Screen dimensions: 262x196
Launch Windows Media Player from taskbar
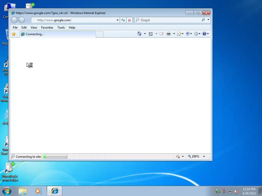click(38, 191)
